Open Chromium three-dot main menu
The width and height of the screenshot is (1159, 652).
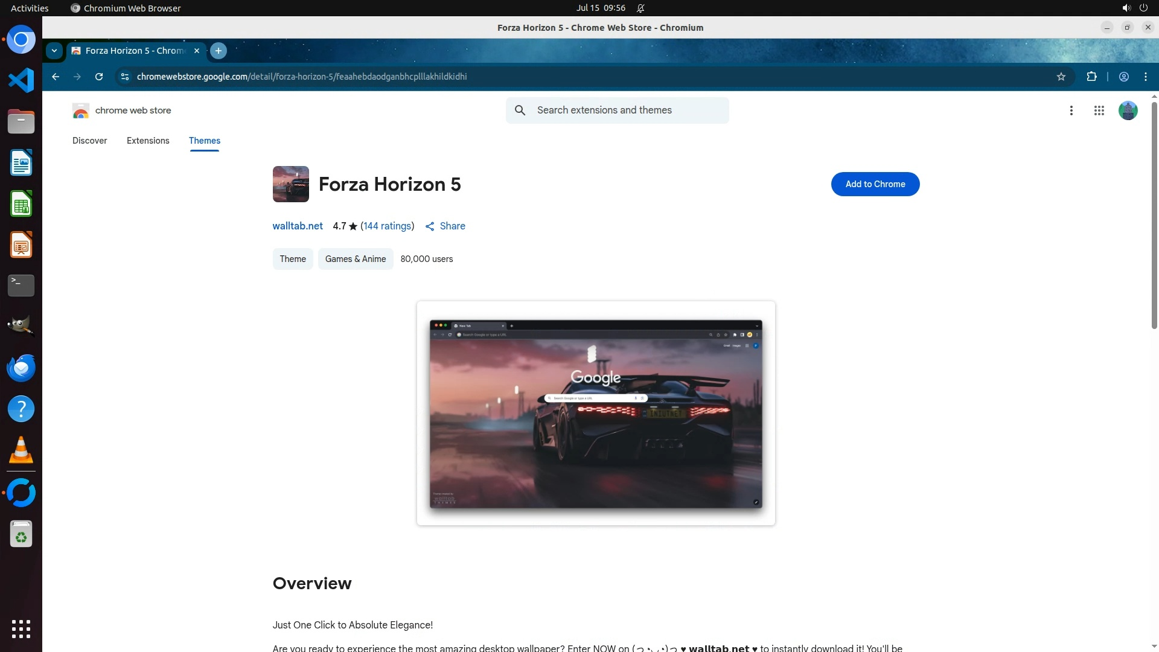pyautogui.click(x=1146, y=77)
